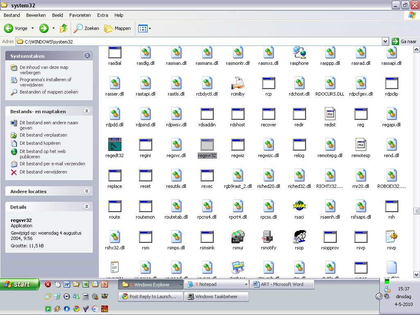The height and width of the screenshot is (315, 420).
Task: Open the Beeld menu
Action: click(x=57, y=15)
